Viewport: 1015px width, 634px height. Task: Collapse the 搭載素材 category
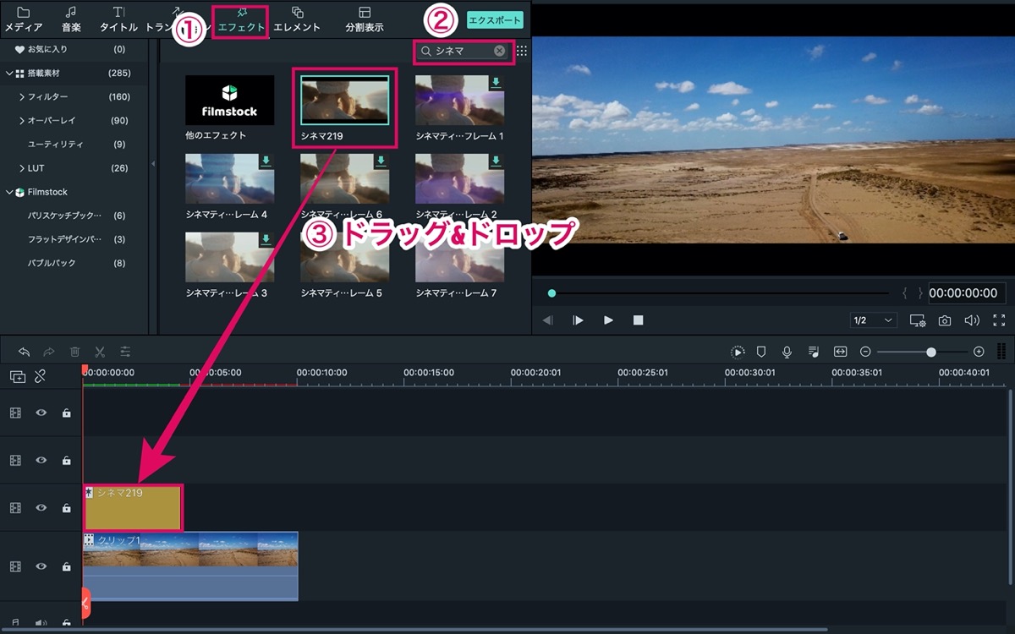point(9,74)
